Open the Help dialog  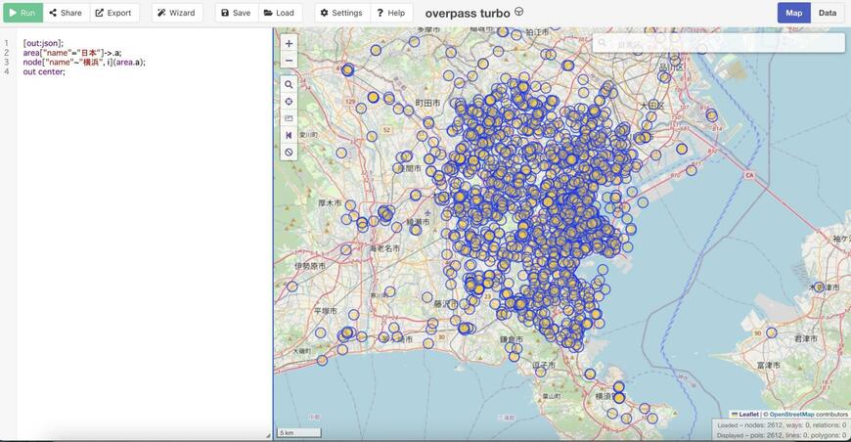[391, 13]
